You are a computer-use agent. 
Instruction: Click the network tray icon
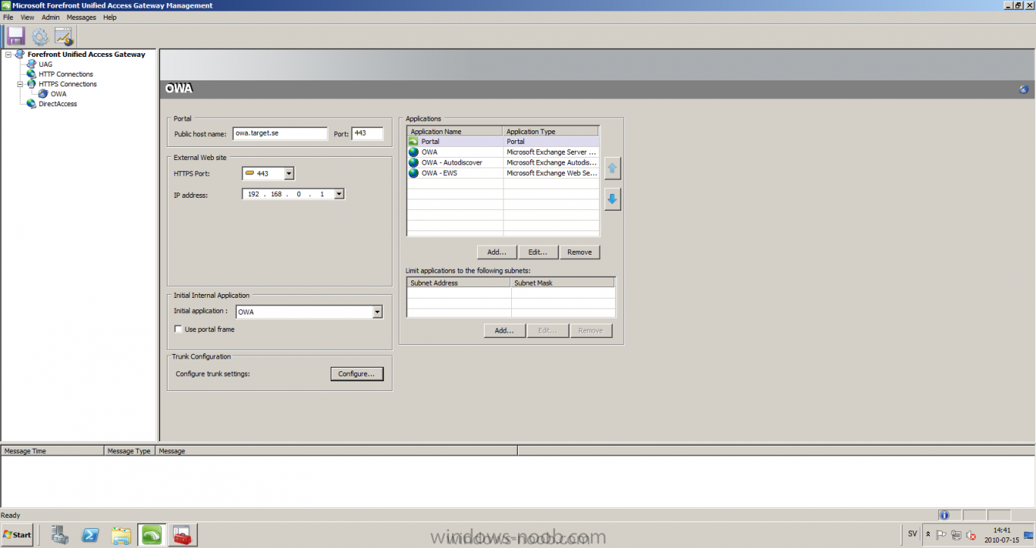point(956,534)
